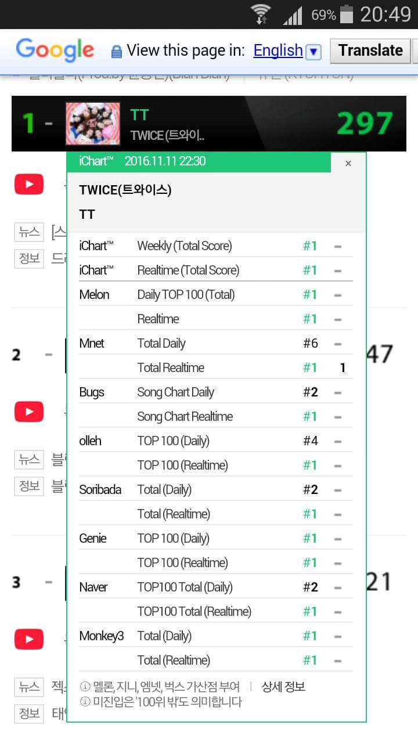Click the TT album cover thumbnail

[x=93, y=124]
